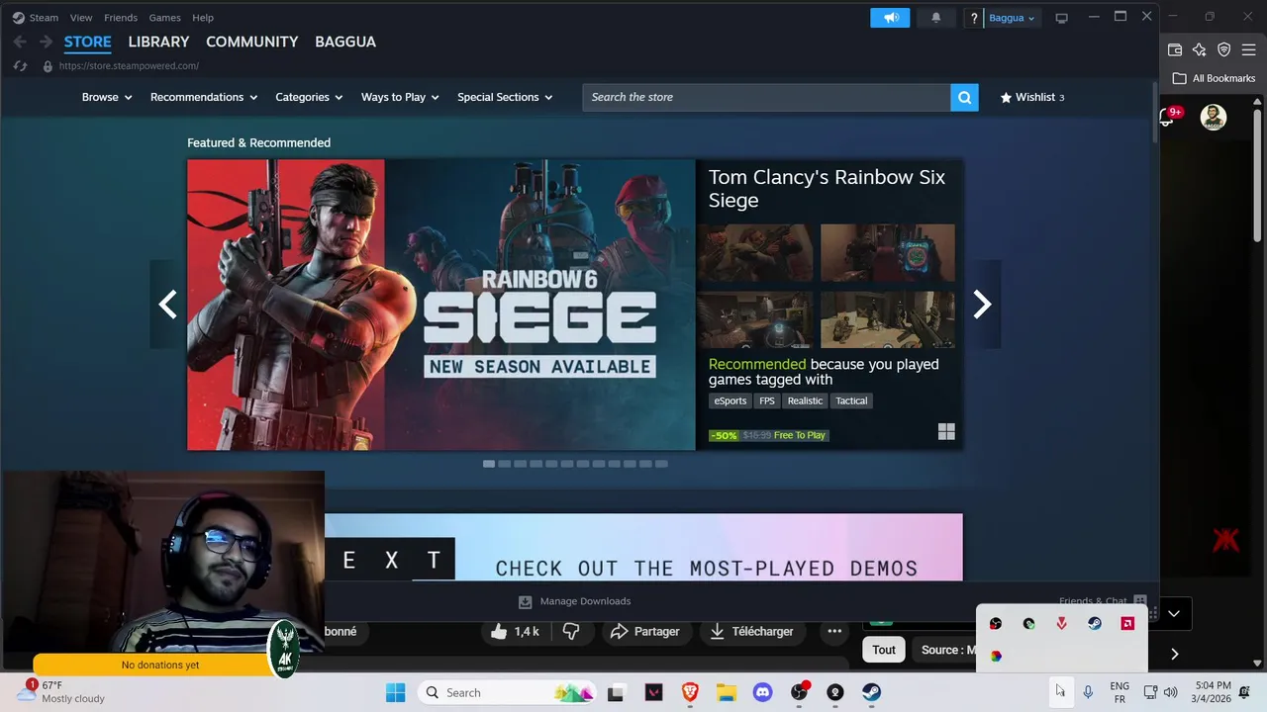
Task: Select the last carousel pagination dot
Action: [x=661, y=464]
